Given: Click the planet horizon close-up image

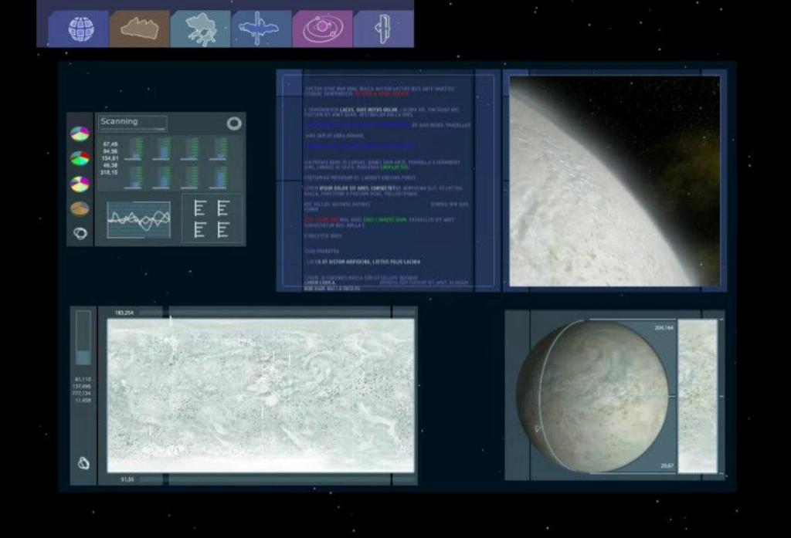Looking at the screenshot, I should tap(614, 181).
